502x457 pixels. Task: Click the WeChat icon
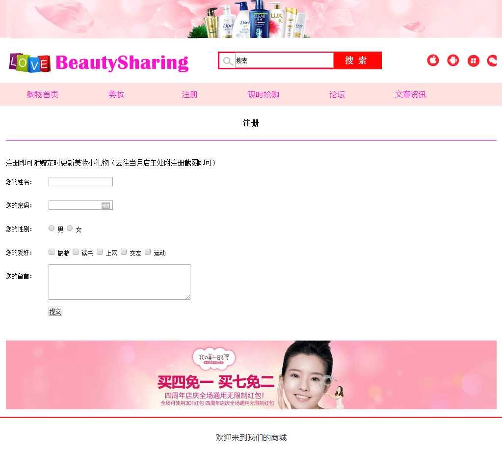coord(492,60)
